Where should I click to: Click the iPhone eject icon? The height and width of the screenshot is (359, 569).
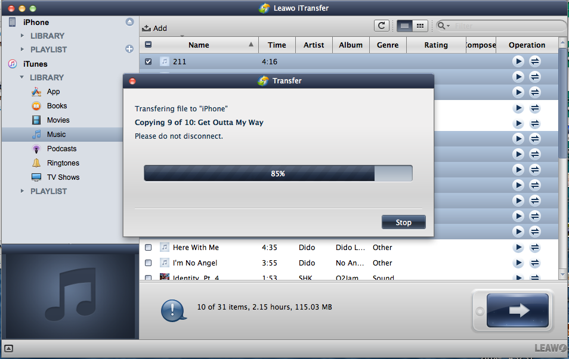129,22
